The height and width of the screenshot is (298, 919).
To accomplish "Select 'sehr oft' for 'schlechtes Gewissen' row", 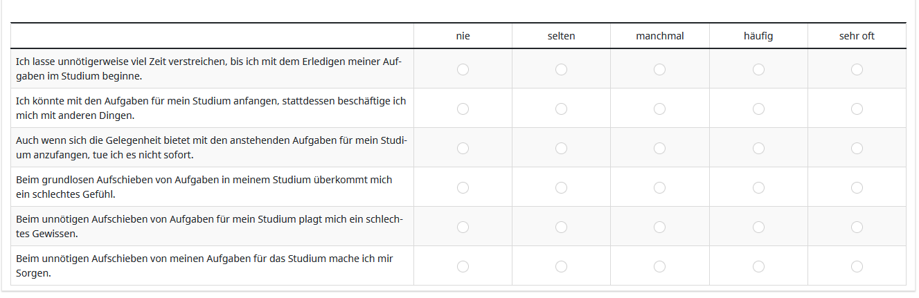I will (x=857, y=227).
